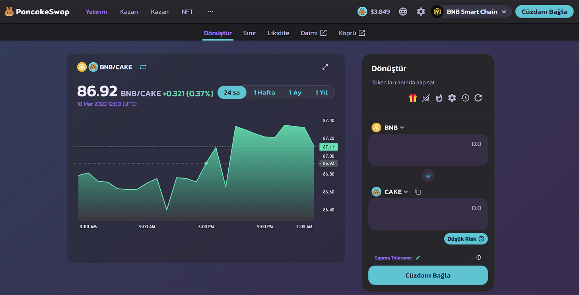The image size is (579, 295).
Task: Click the 87.11 price label on chart axis
Action: tap(328, 147)
